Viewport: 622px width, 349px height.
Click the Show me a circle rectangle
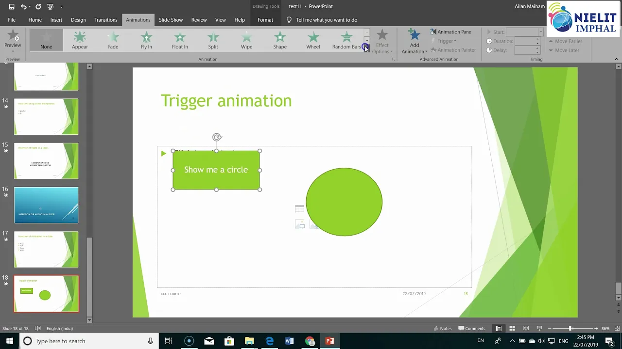(x=216, y=170)
